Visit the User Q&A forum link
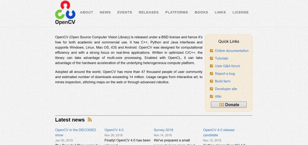This screenshot has height=145, width=308. coord(227,66)
